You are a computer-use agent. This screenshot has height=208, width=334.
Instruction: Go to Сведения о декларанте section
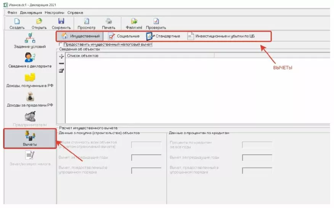[29, 60]
